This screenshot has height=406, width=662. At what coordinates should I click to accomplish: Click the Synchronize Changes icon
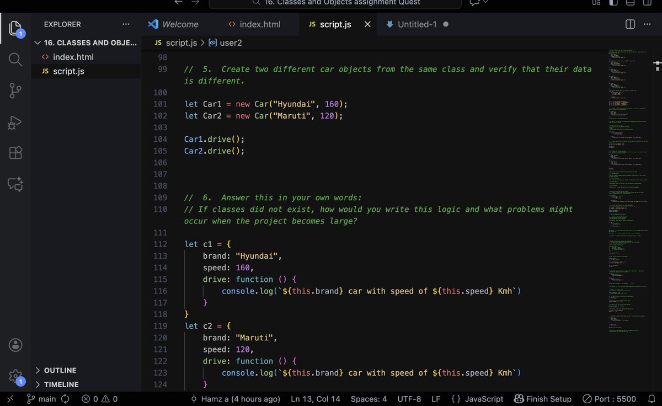(65, 399)
